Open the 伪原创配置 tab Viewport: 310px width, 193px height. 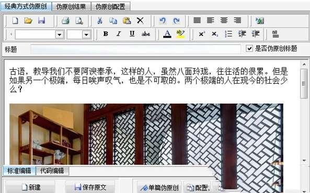click(110, 7)
